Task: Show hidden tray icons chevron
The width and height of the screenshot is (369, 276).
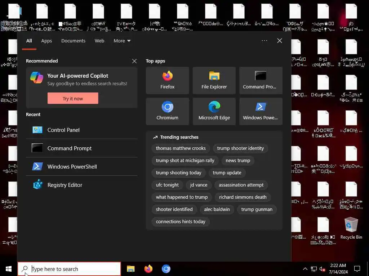Action: pyautogui.click(x=305, y=269)
